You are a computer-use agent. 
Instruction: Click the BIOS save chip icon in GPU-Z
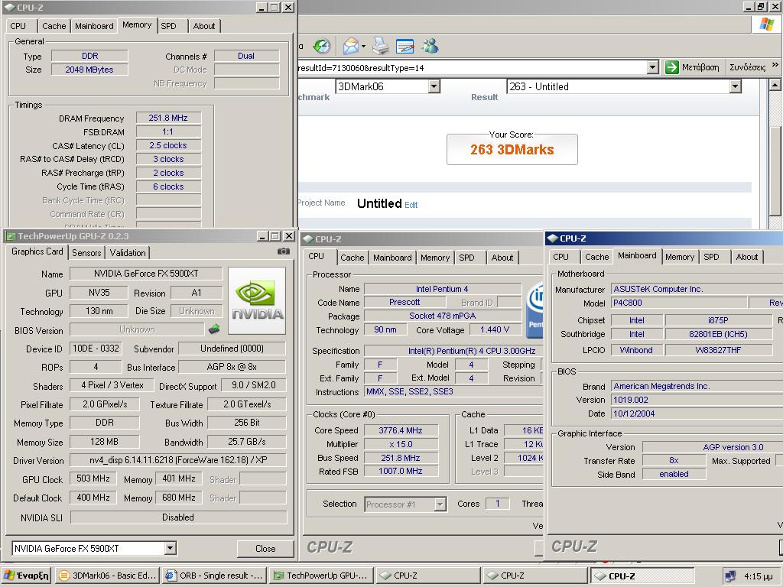(214, 329)
